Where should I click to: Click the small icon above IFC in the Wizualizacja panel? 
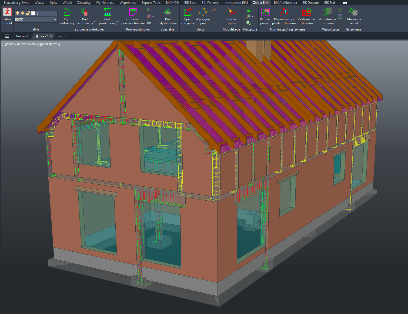coord(340,10)
